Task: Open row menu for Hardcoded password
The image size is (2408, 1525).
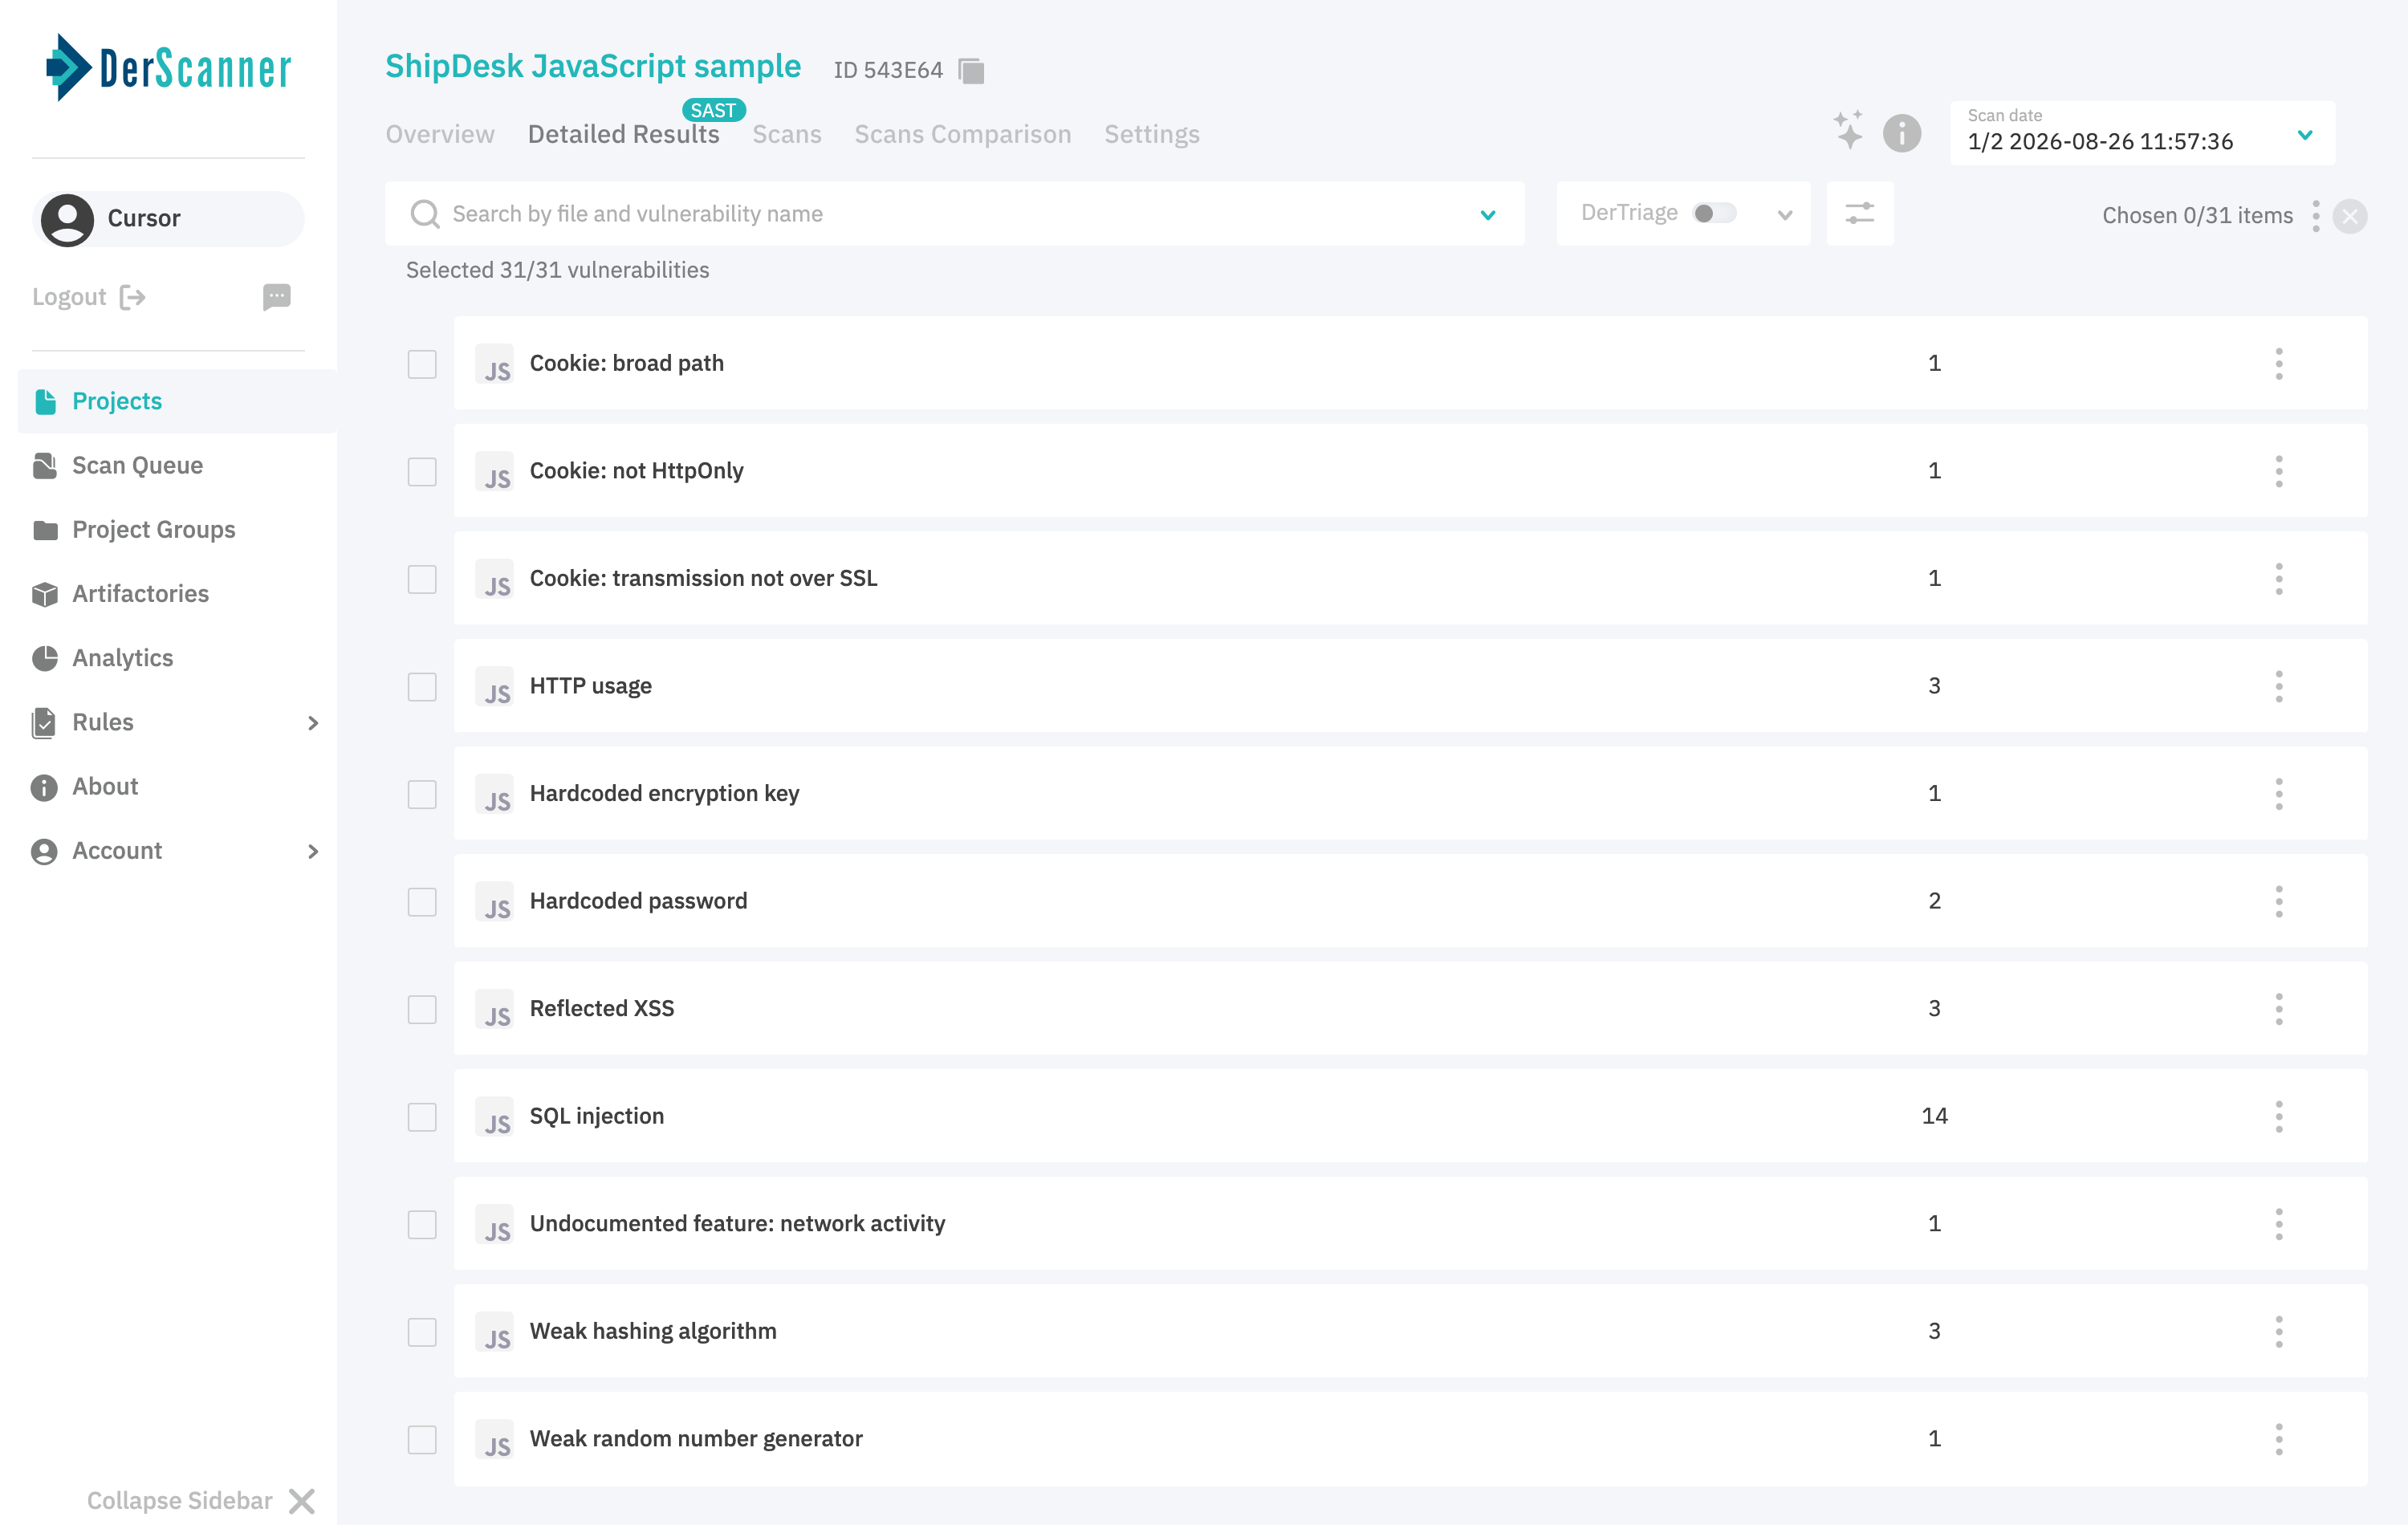Action: click(2279, 901)
